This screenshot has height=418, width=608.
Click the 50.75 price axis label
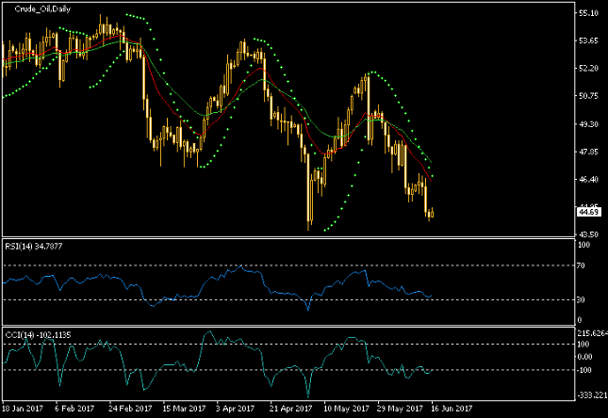[x=588, y=96]
